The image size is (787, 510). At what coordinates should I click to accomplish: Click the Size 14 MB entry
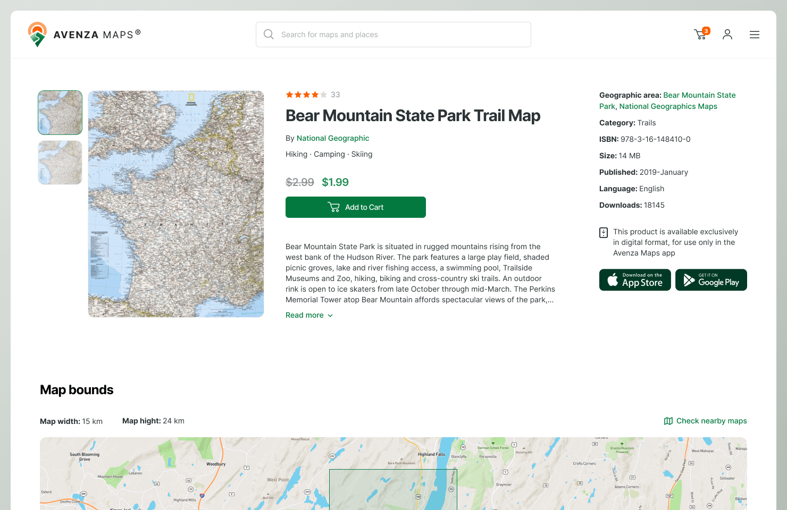click(x=620, y=156)
